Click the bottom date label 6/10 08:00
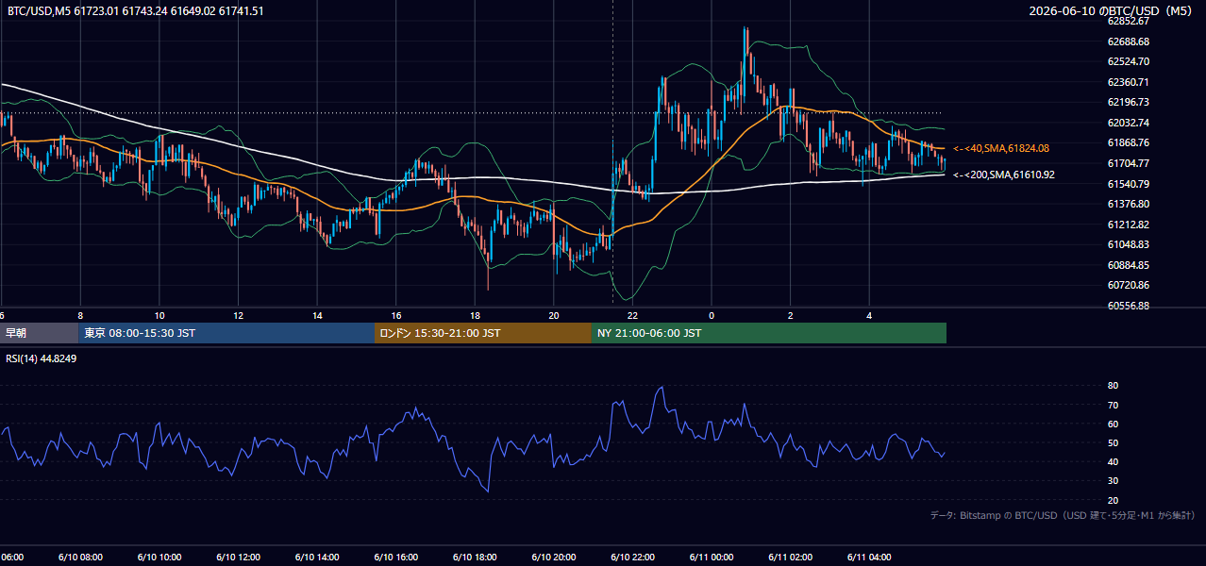Viewport: 1206px width, 566px height. click(80, 557)
